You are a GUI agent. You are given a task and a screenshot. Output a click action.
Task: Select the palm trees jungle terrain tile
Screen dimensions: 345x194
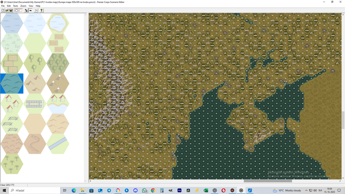(x=12, y=164)
